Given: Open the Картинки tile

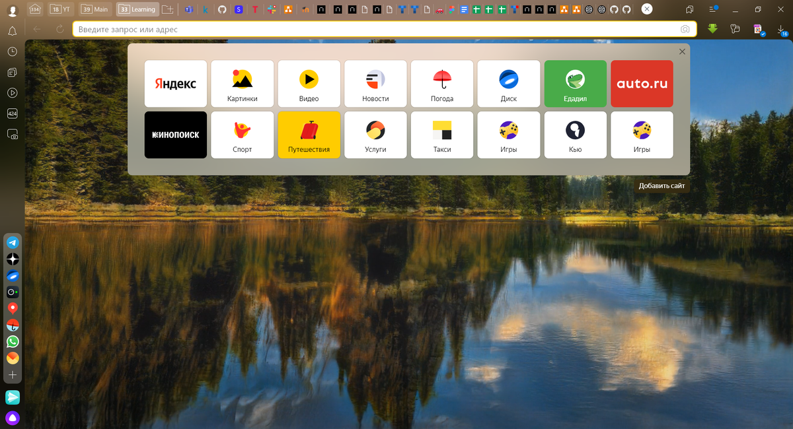Looking at the screenshot, I should coord(242,84).
